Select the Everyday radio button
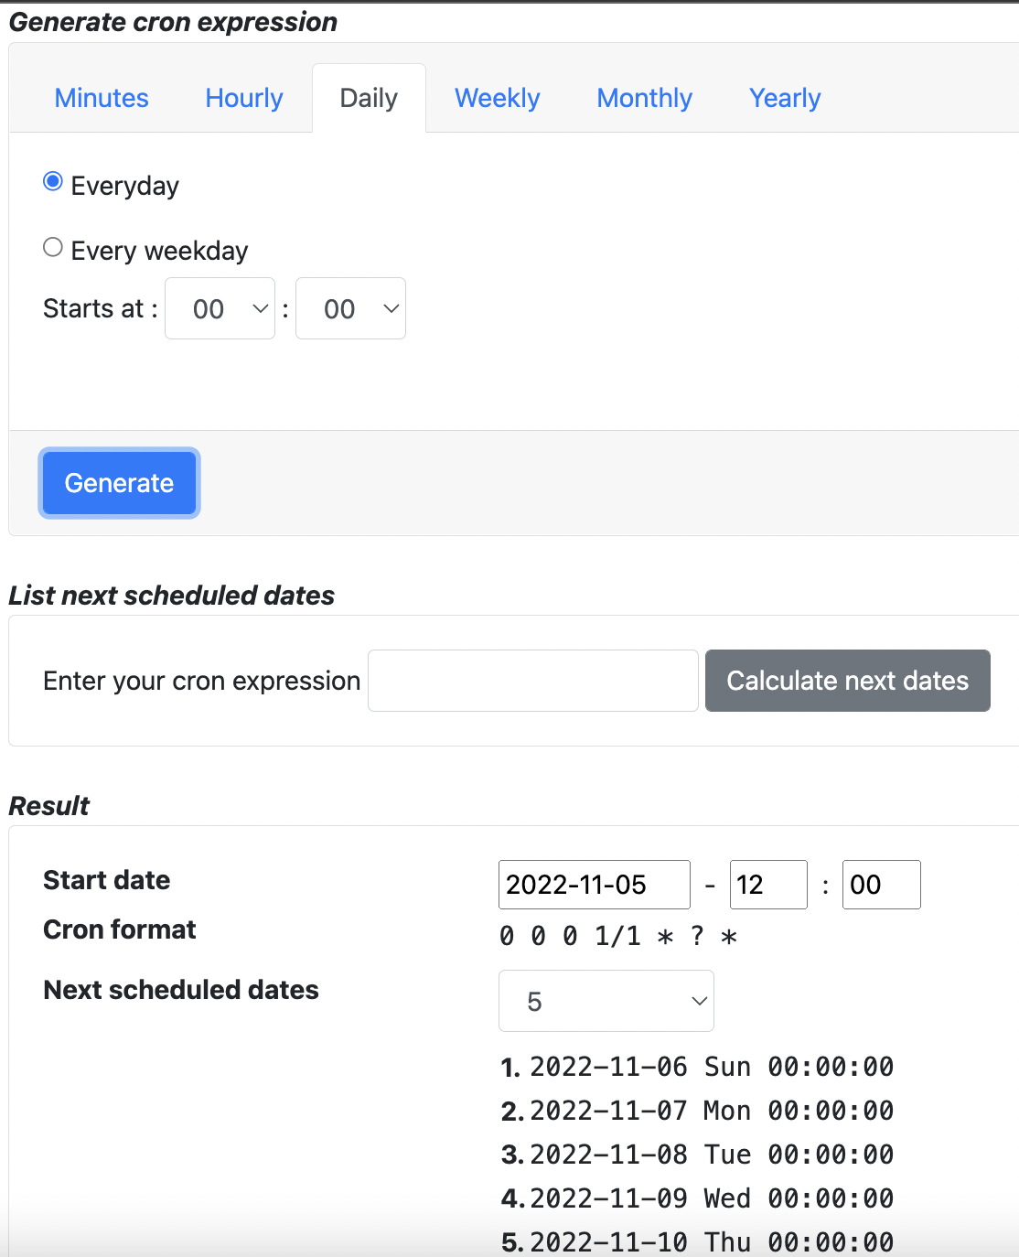The height and width of the screenshot is (1257, 1019). [53, 182]
